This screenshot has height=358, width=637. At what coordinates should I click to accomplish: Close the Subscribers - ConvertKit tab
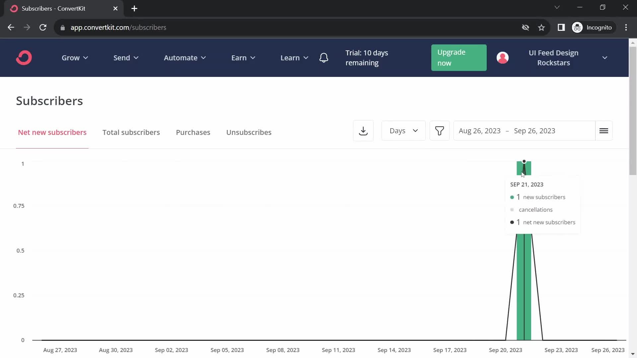[x=115, y=9]
